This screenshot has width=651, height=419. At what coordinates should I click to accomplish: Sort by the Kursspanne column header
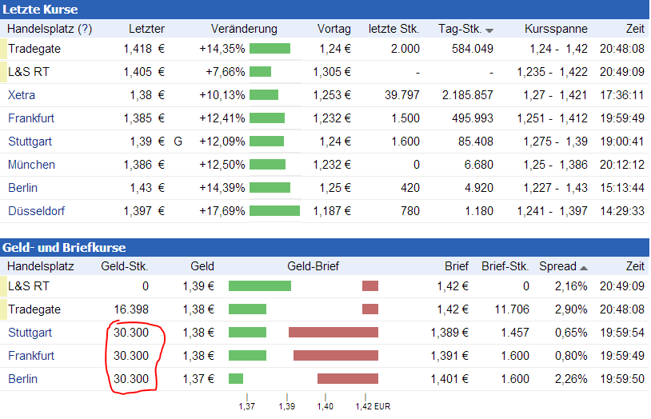point(550,29)
